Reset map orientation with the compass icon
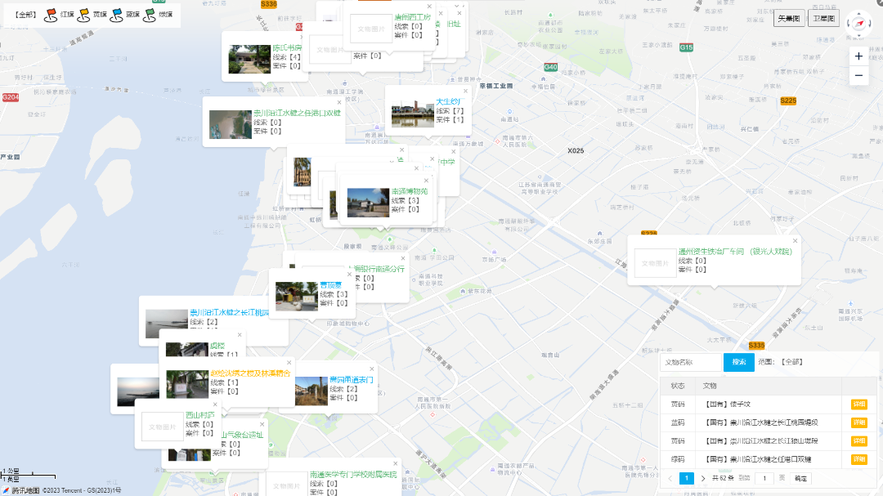The image size is (883, 496). pyautogui.click(x=858, y=23)
